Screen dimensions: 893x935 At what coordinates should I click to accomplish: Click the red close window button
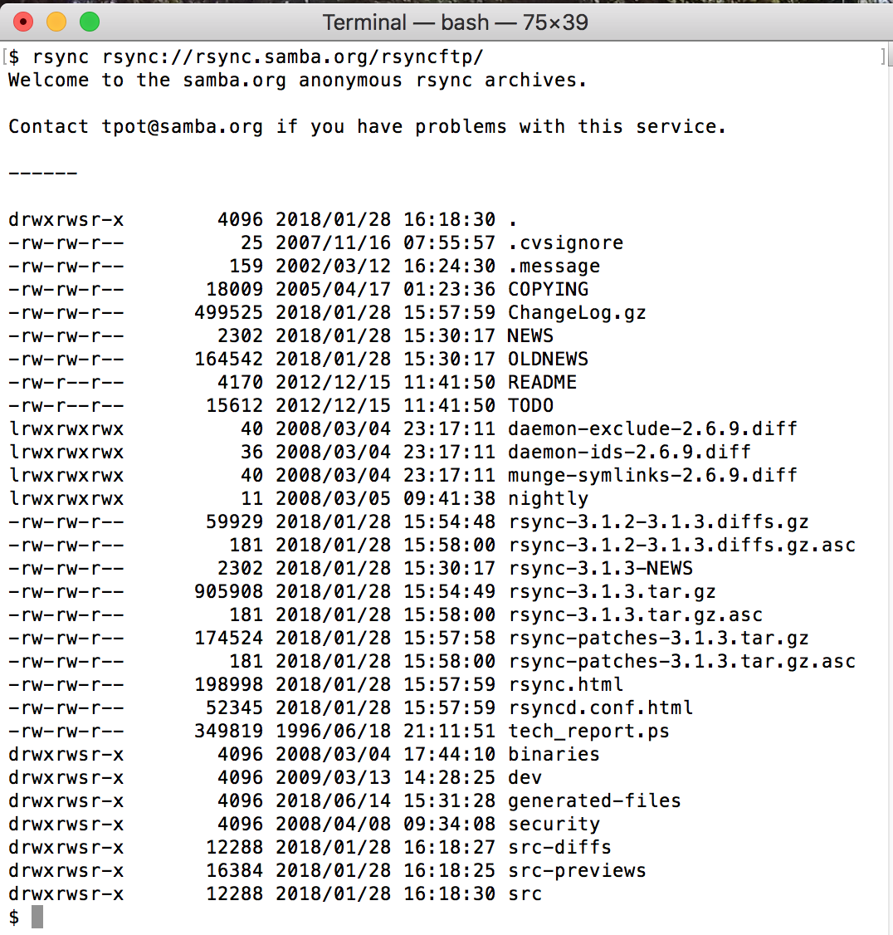24,22
